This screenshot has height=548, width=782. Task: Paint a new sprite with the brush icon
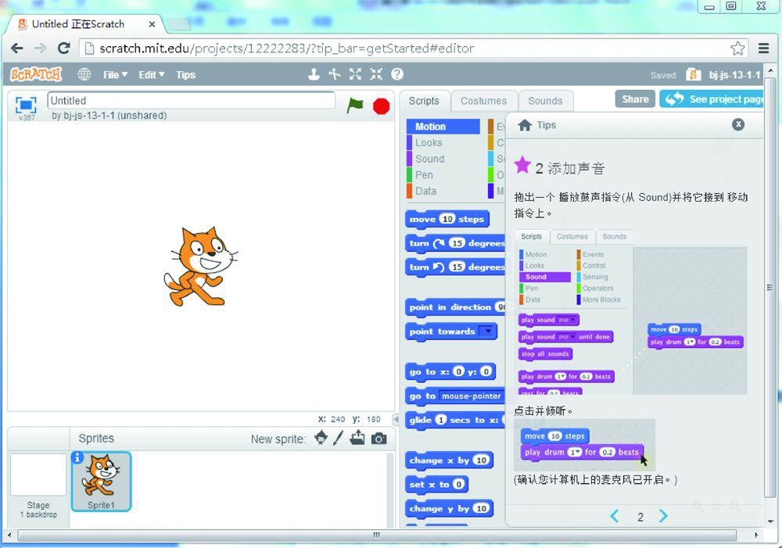tap(339, 439)
